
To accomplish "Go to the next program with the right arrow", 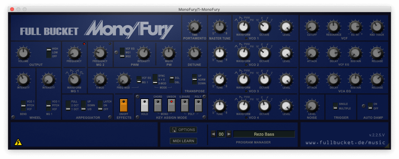I will click(x=229, y=134).
